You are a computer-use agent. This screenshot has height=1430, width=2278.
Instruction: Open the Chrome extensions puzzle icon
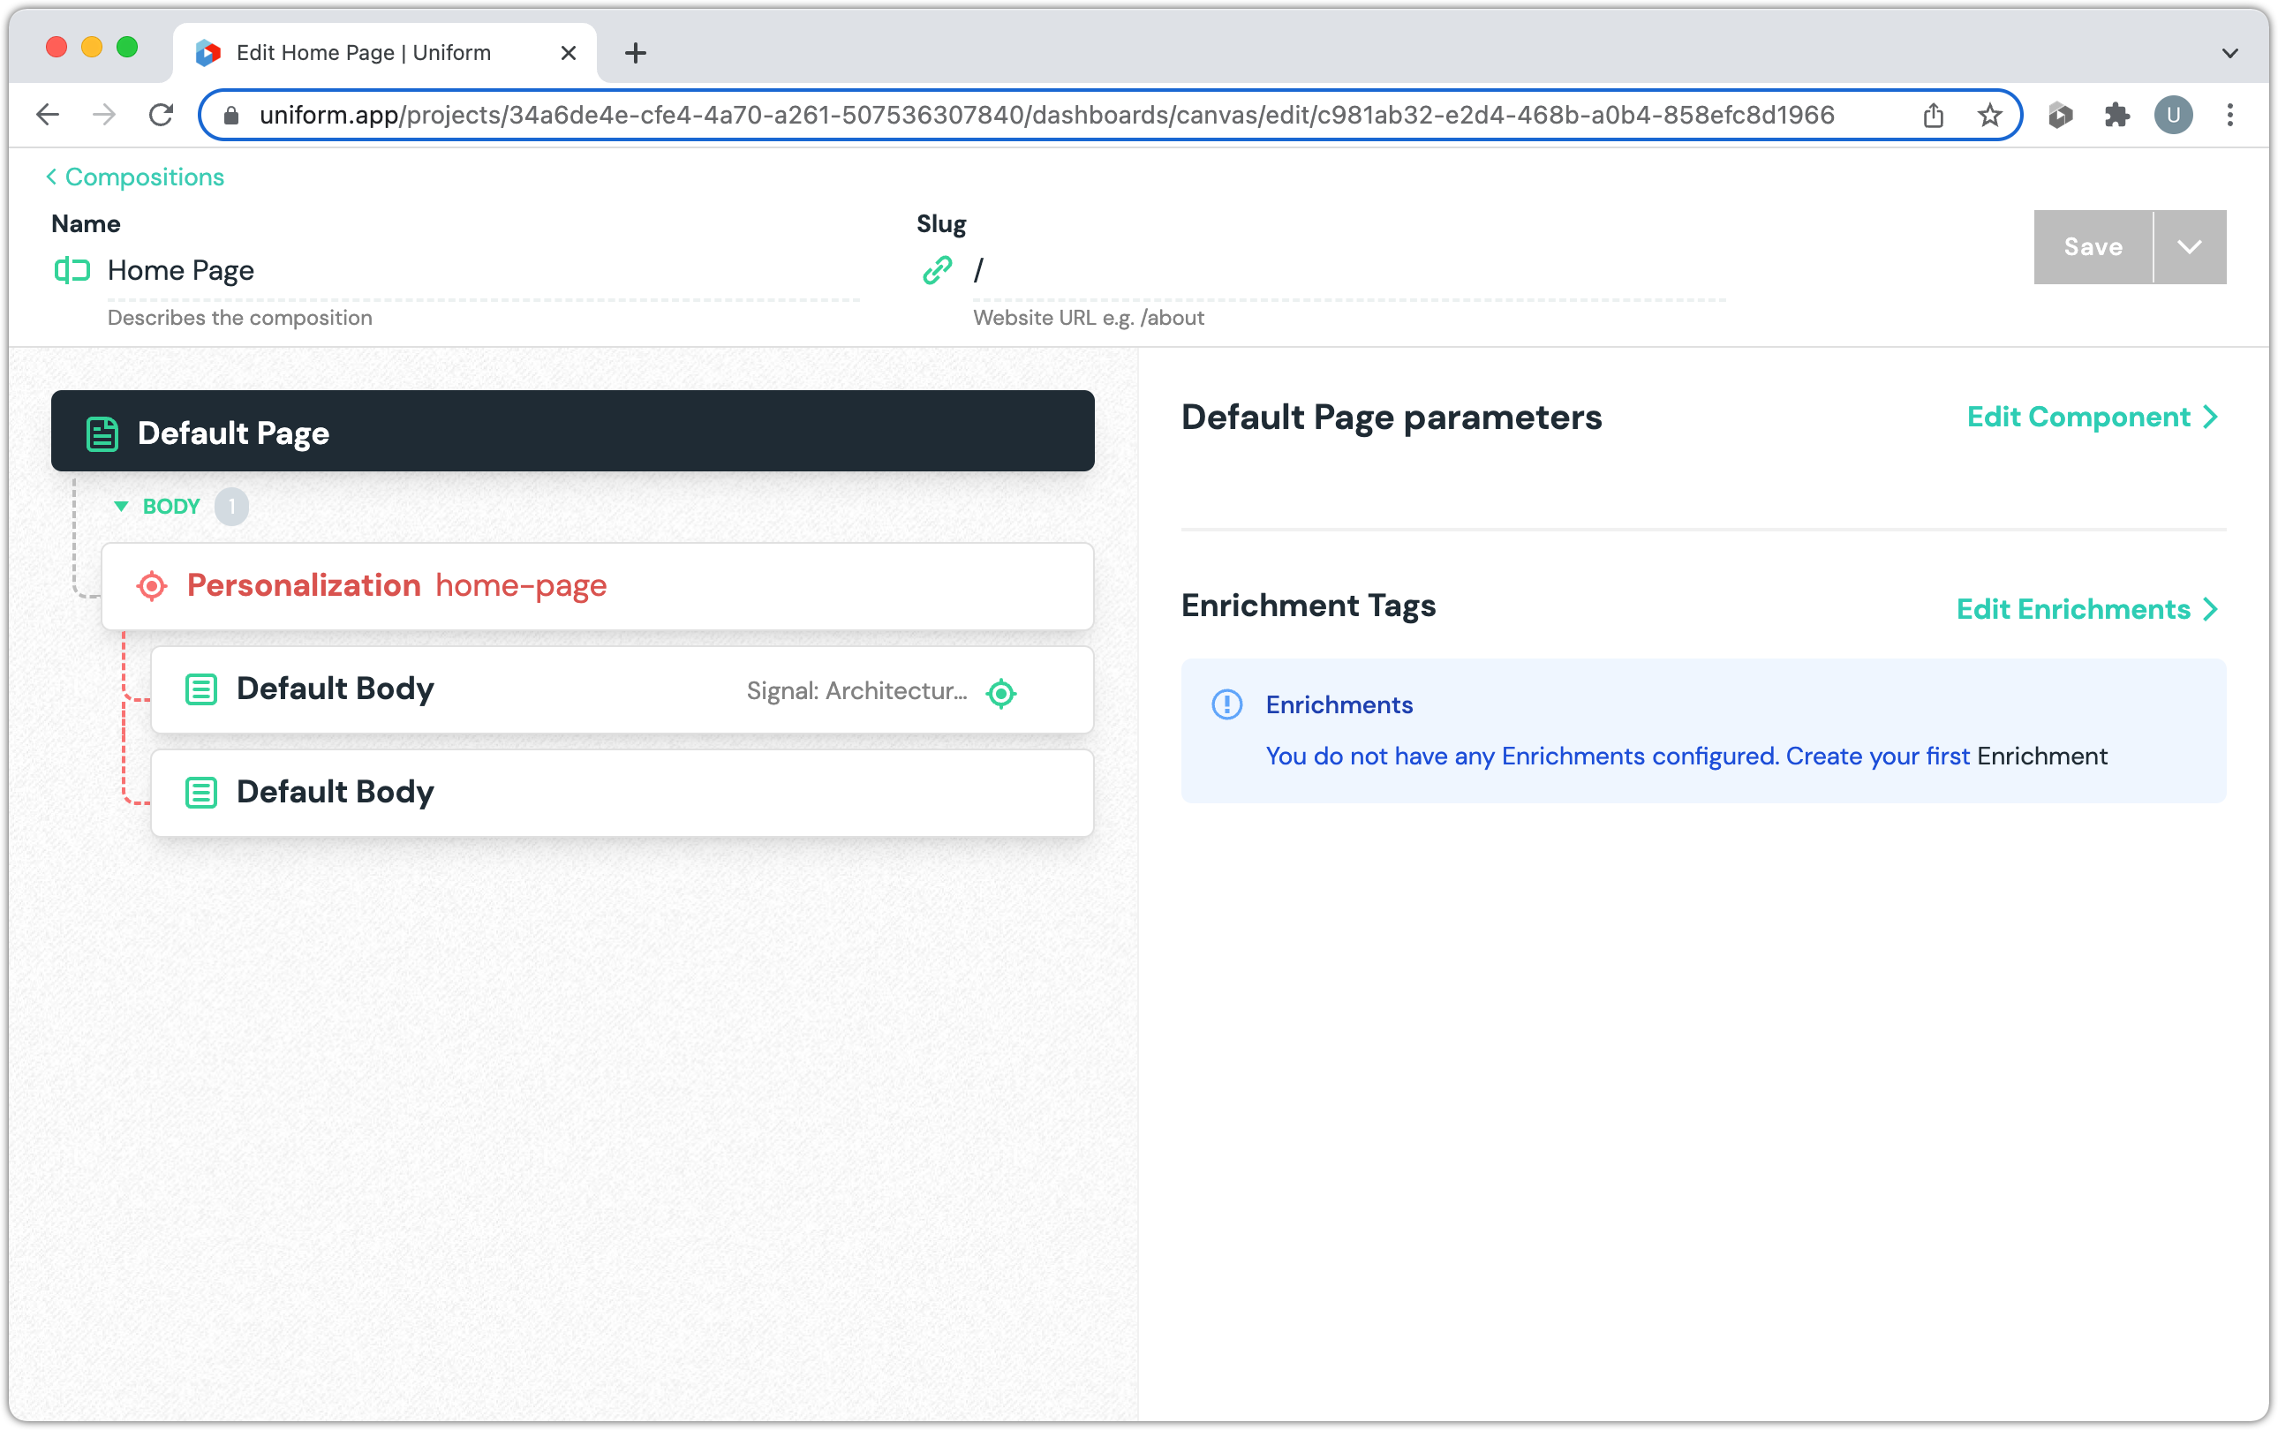2116,116
